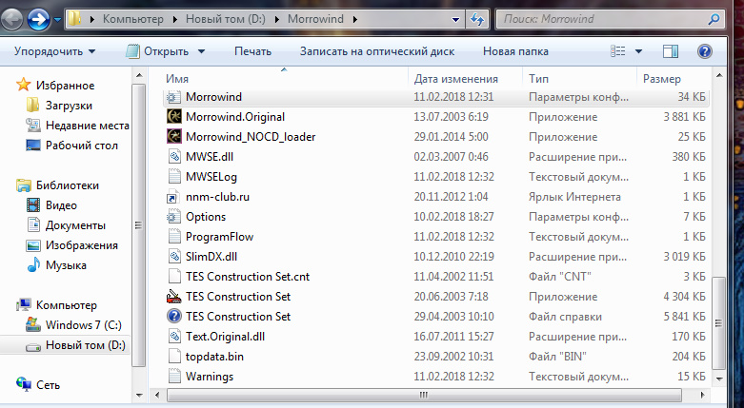Image resolution: width=744 pixels, height=408 pixels.
Task: Click the refresh button in address bar
Action: point(477,19)
